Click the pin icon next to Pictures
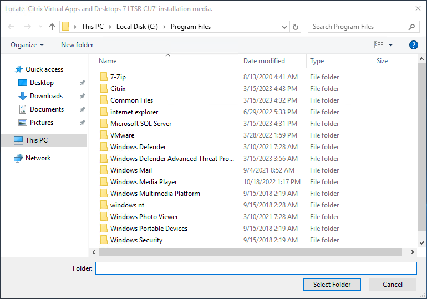427x299 pixels. [x=82, y=123]
